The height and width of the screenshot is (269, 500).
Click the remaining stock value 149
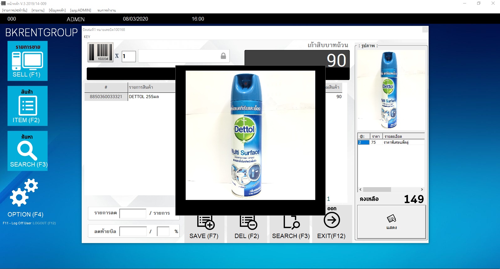tap(414, 199)
